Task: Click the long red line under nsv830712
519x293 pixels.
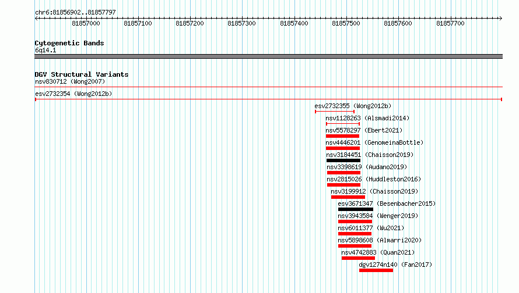Action: (269, 87)
